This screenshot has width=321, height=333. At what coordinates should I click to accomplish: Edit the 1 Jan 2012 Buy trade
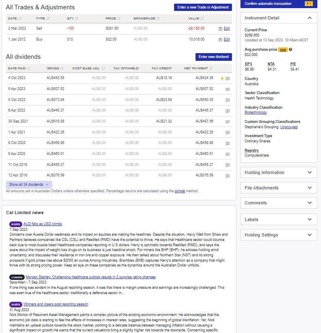pyautogui.click(x=227, y=39)
